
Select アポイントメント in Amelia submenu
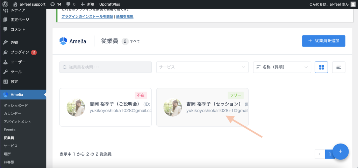click(x=17, y=121)
